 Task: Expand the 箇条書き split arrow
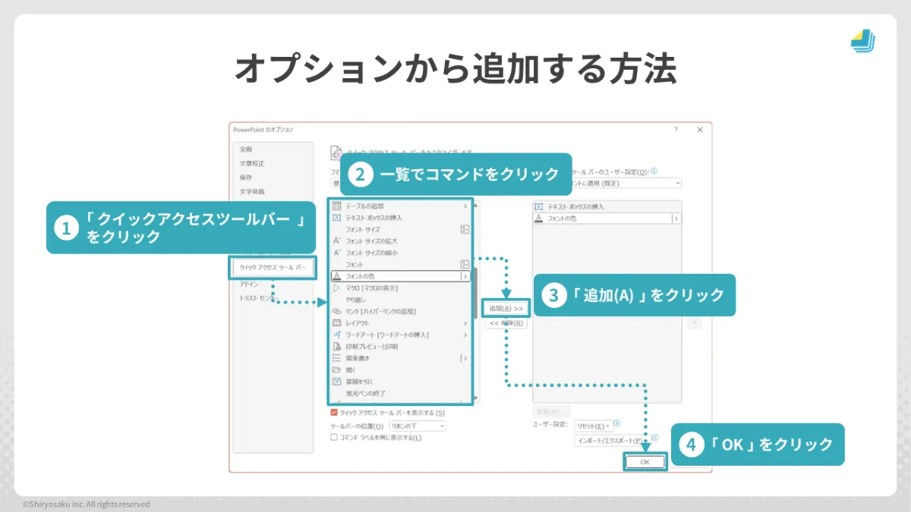(x=464, y=358)
